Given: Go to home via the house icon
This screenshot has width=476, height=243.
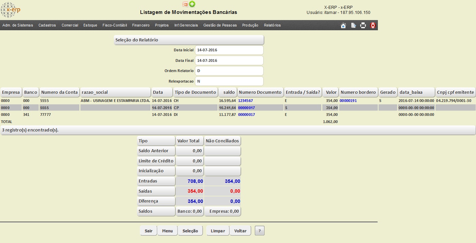Looking at the screenshot, I should point(343,25).
